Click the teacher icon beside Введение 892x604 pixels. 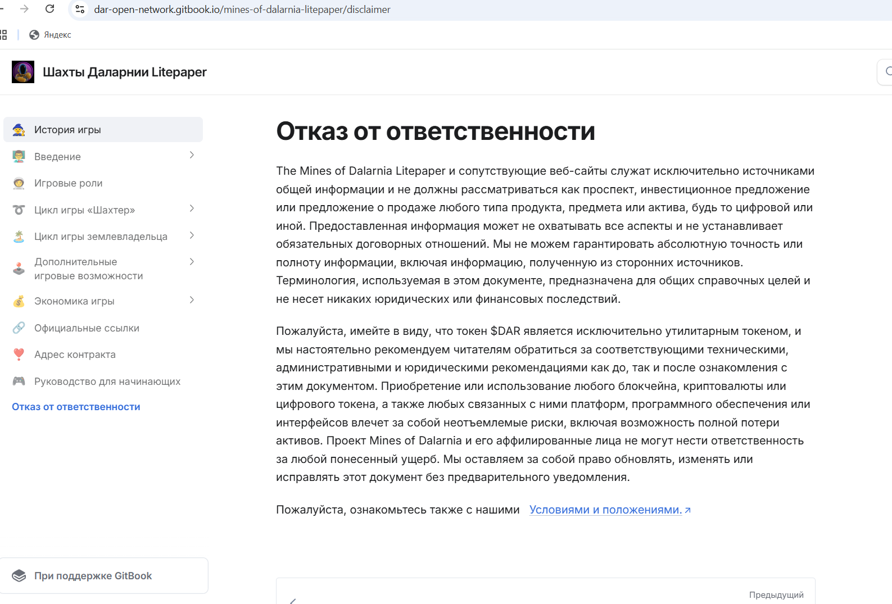click(x=19, y=157)
